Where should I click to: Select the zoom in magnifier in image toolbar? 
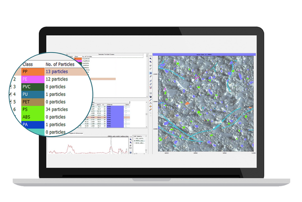[151, 58]
